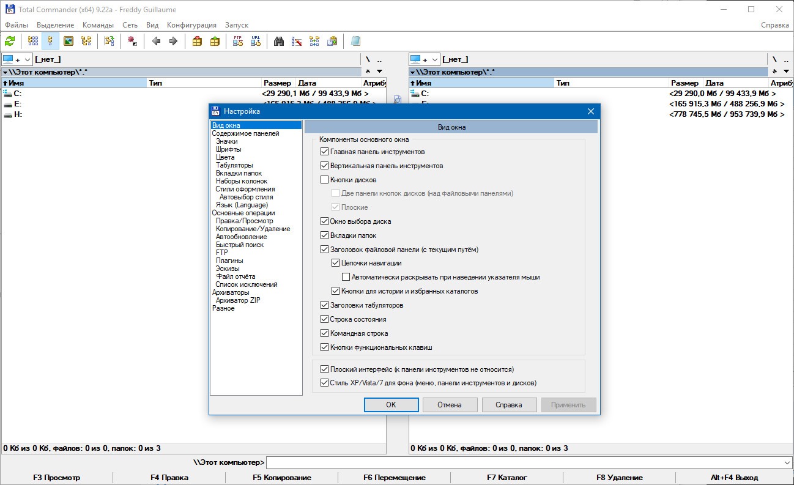The image size is (794, 485).
Task: Click the green Refresh toolbar icon
Action: pyautogui.click(x=10, y=41)
